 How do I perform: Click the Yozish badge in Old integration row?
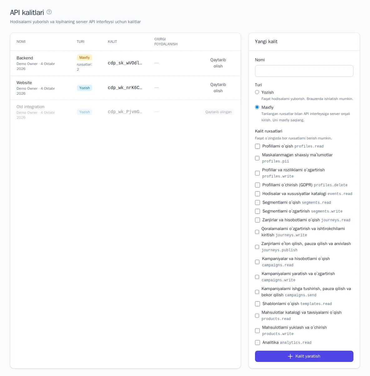coord(84,112)
